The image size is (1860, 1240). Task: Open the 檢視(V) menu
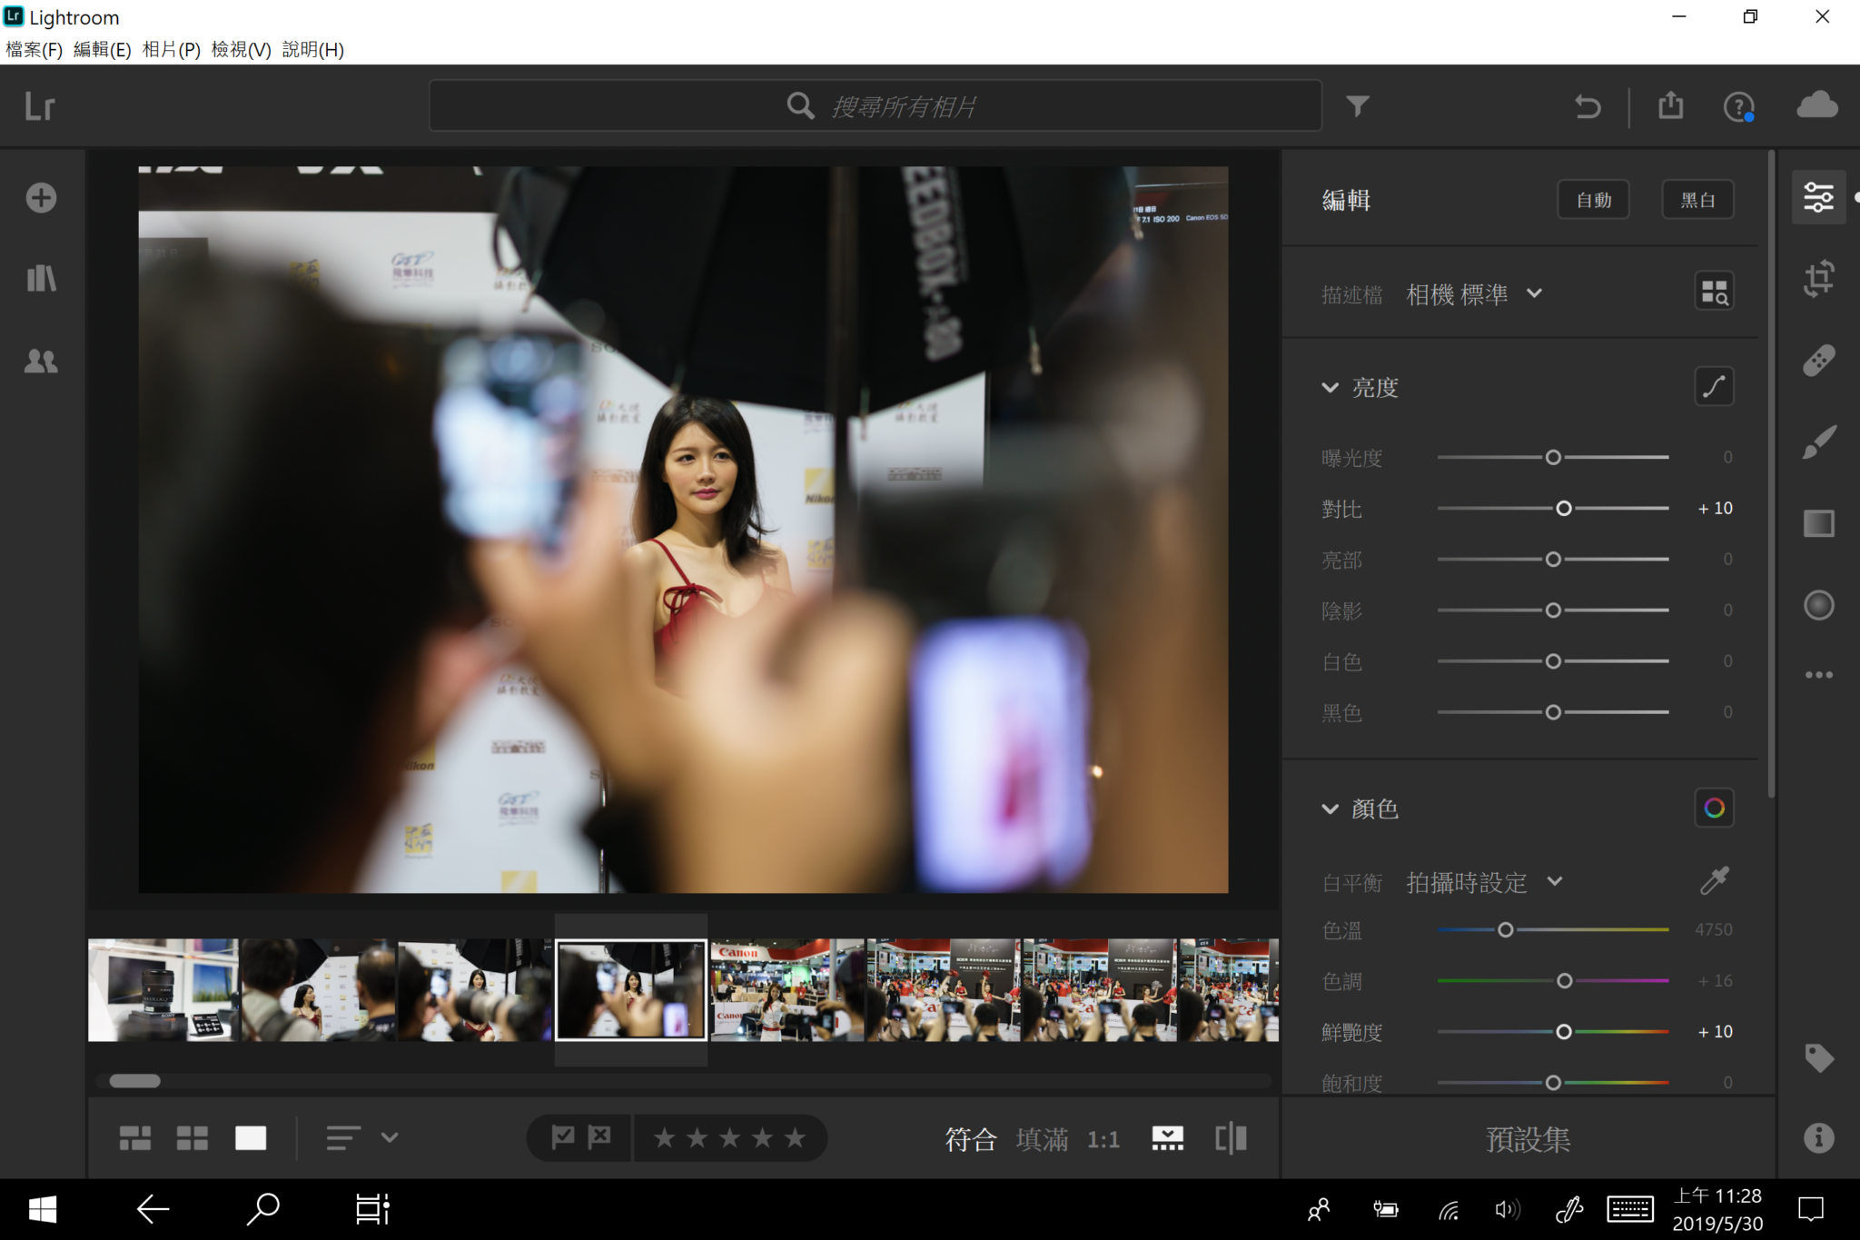tap(241, 49)
